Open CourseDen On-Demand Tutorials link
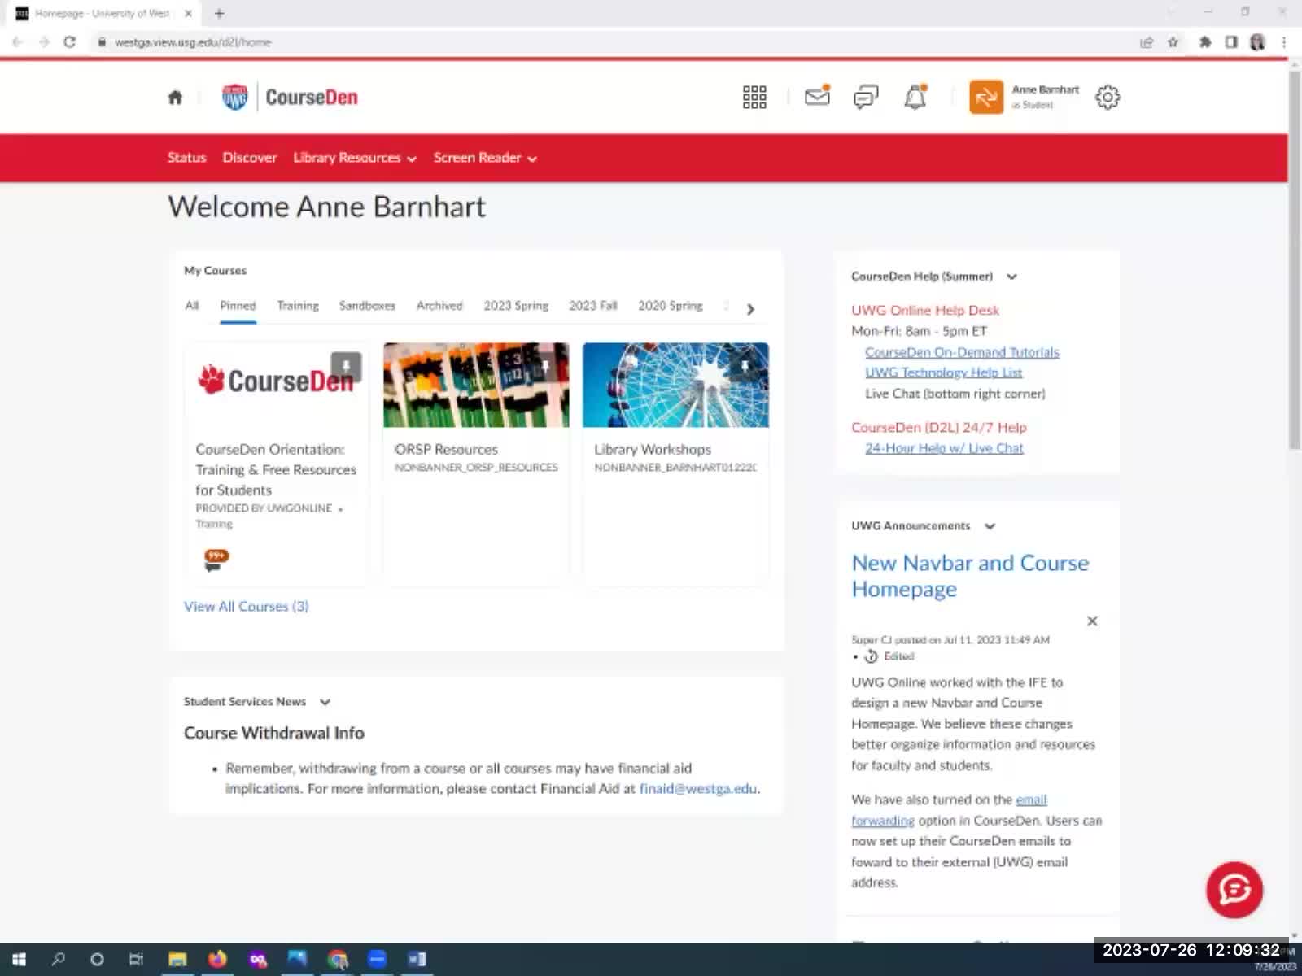 point(962,352)
